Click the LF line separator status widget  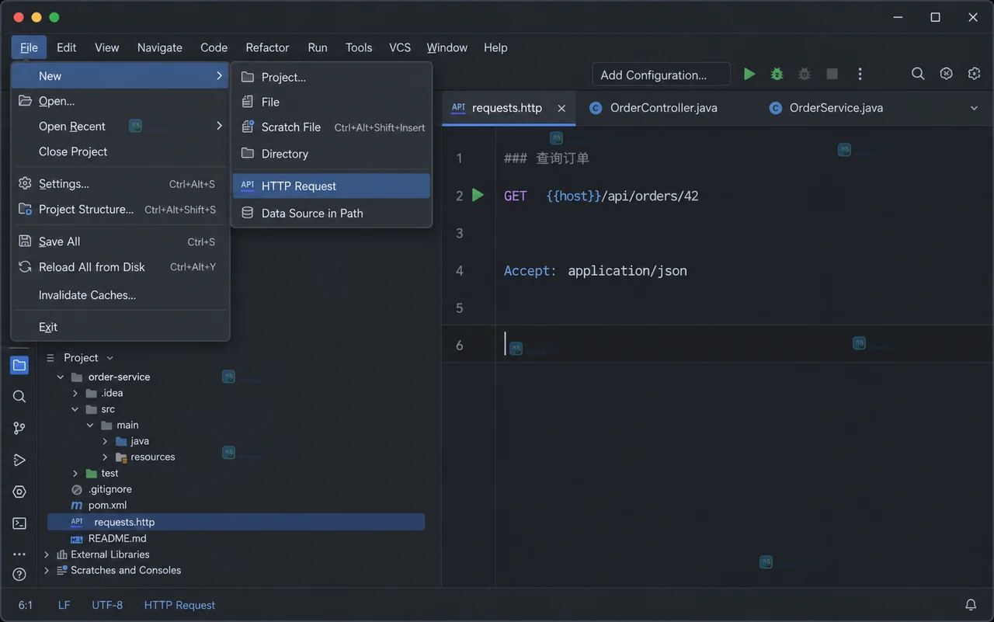(64, 605)
